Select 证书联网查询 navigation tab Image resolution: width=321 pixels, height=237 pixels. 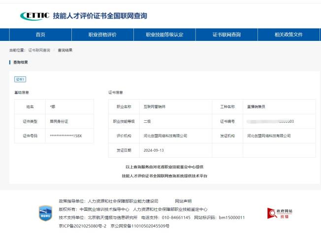pyautogui.click(x=226, y=34)
